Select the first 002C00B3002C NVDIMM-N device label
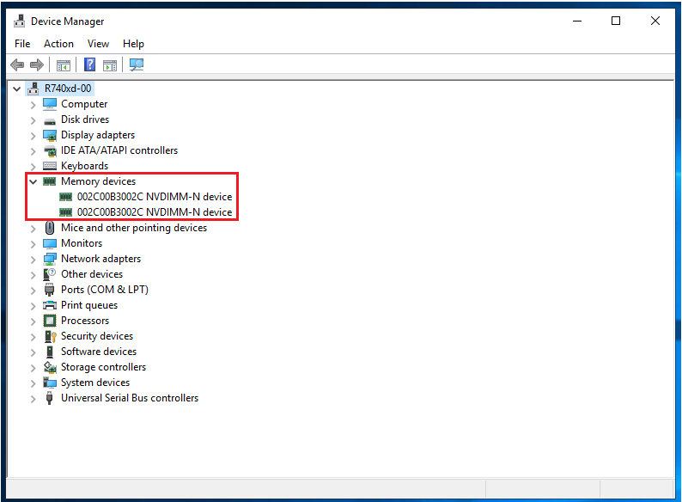 click(x=155, y=197)
